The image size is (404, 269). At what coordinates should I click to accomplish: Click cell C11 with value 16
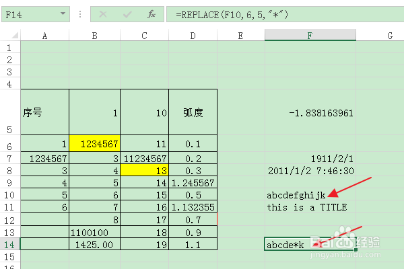[x=144, y=206]
